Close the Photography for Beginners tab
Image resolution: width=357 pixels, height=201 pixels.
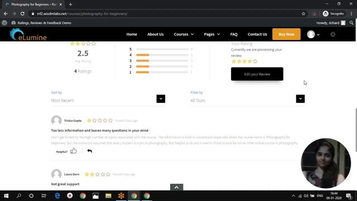61,4
